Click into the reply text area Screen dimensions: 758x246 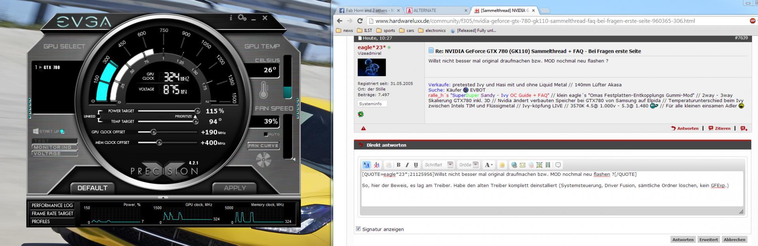(x=552, y=189)
